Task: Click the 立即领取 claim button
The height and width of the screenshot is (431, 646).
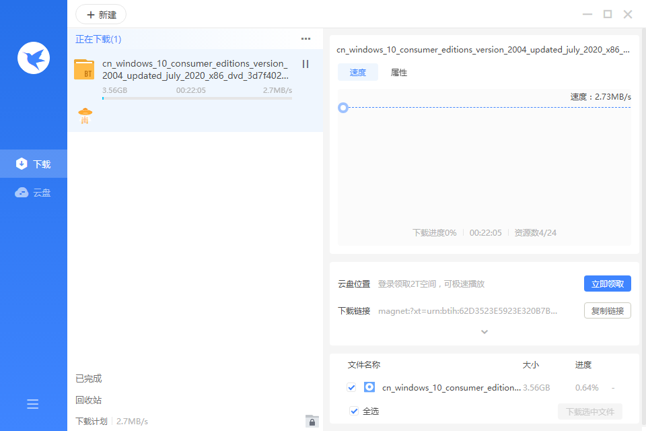Action: click(607, 284)
